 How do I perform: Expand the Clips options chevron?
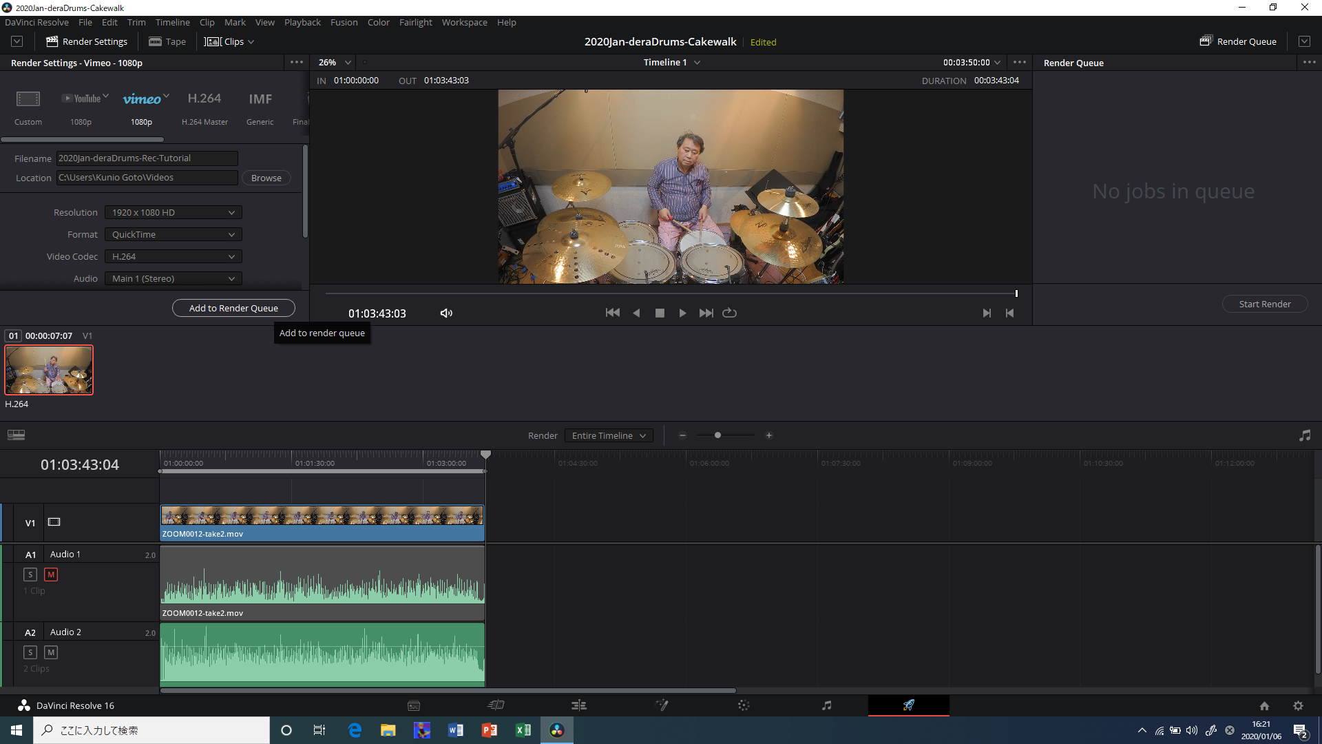coord(251,42)
